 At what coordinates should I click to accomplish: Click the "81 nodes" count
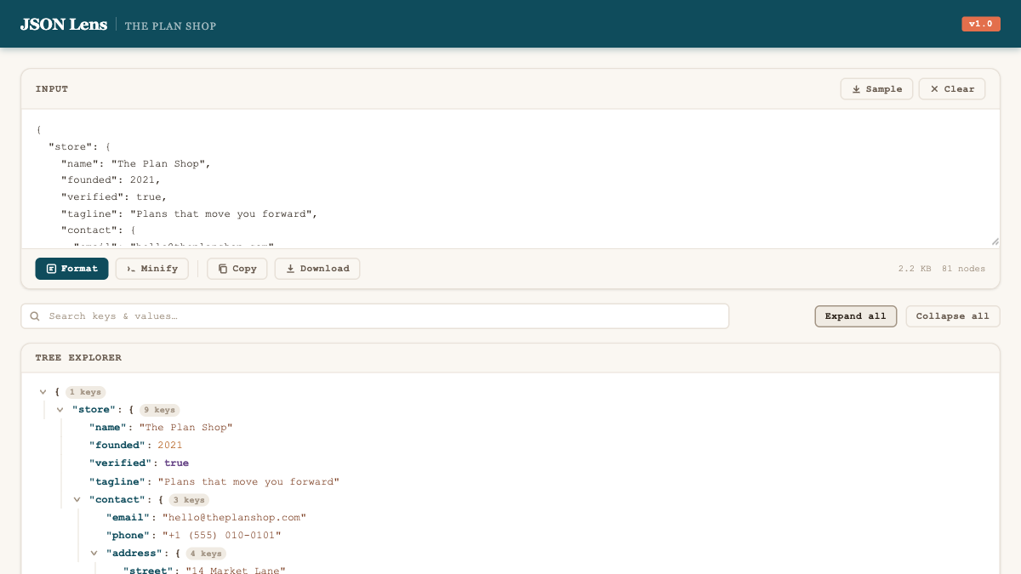(x=963, y=269)
